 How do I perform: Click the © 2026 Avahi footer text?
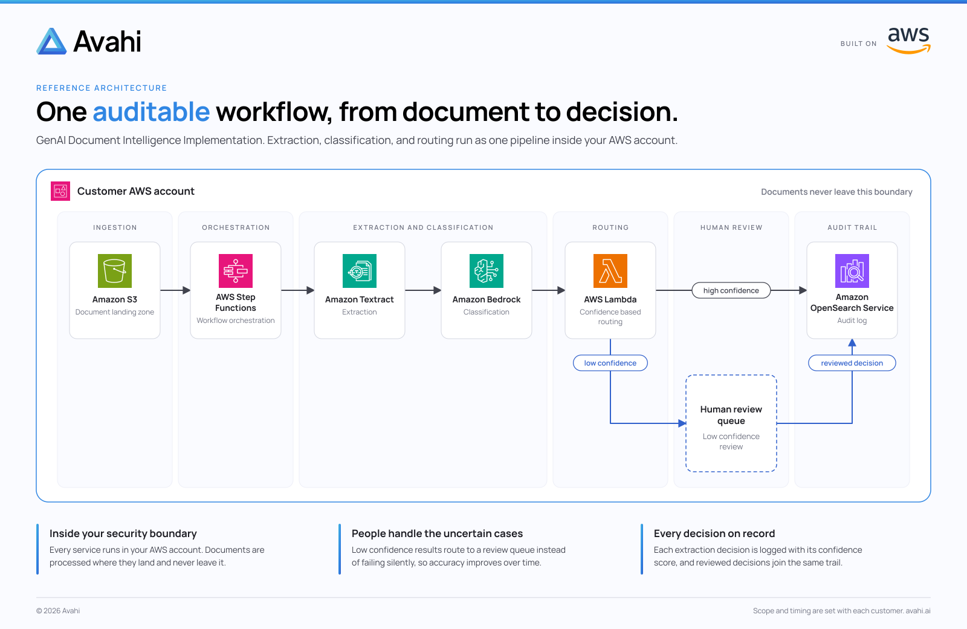(x=58, y=611)
